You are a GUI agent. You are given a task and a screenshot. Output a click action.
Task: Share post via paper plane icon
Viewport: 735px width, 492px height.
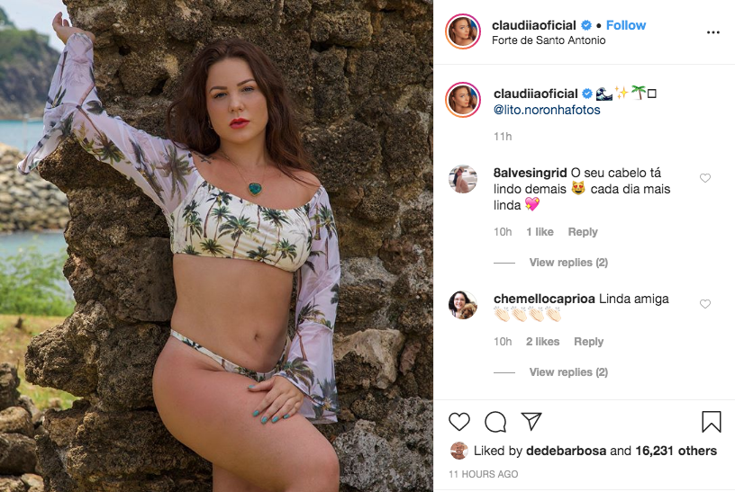pyautogui.click(x=531, y=421)
